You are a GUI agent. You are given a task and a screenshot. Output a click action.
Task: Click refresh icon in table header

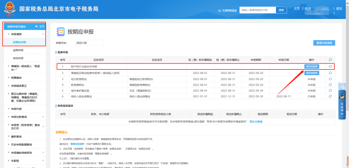coord(330,60)
